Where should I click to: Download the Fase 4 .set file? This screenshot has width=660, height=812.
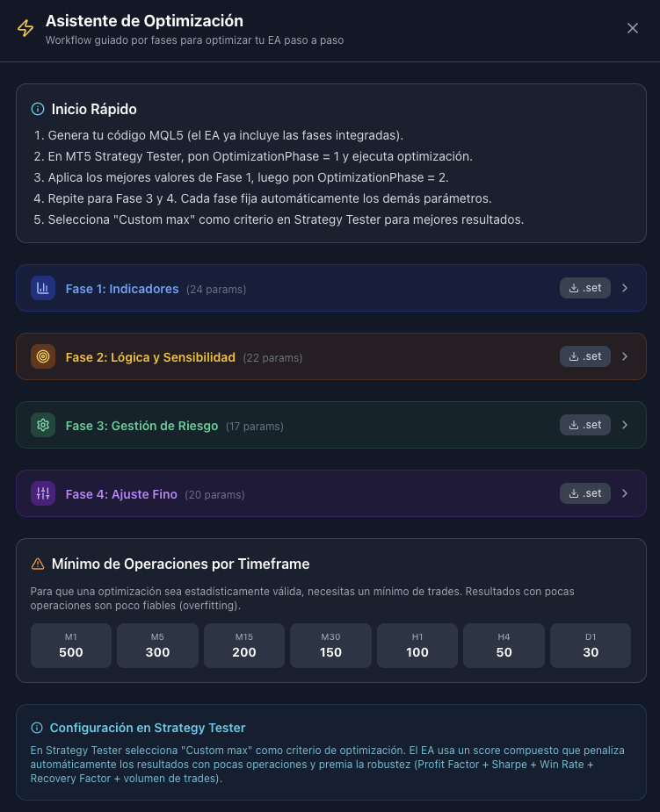[x=585, y=493]
